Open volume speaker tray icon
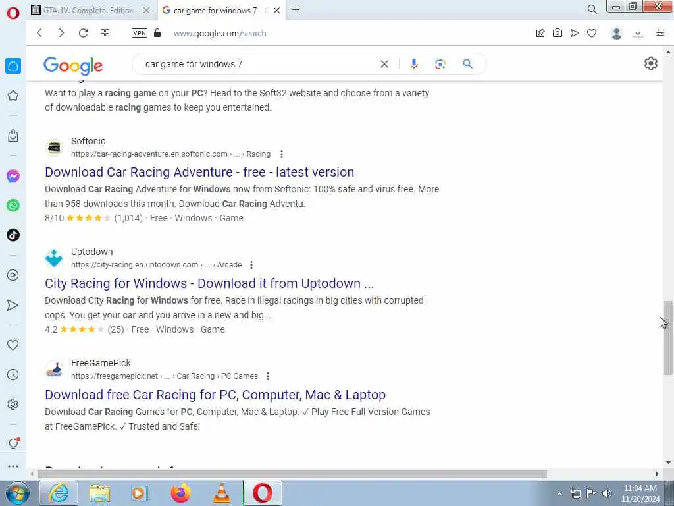This screenshot has height=506, width=674. point(607,493)
